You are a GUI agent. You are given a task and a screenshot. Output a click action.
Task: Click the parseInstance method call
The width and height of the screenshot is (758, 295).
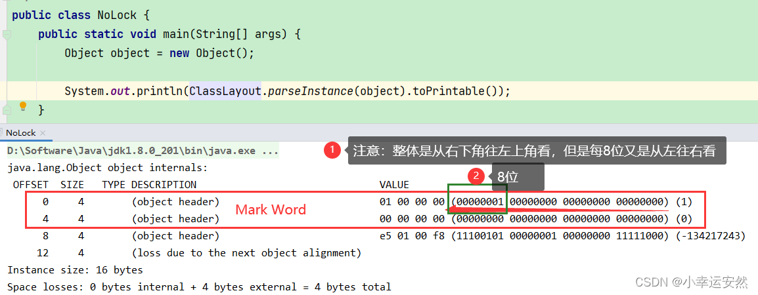point(310,90)
